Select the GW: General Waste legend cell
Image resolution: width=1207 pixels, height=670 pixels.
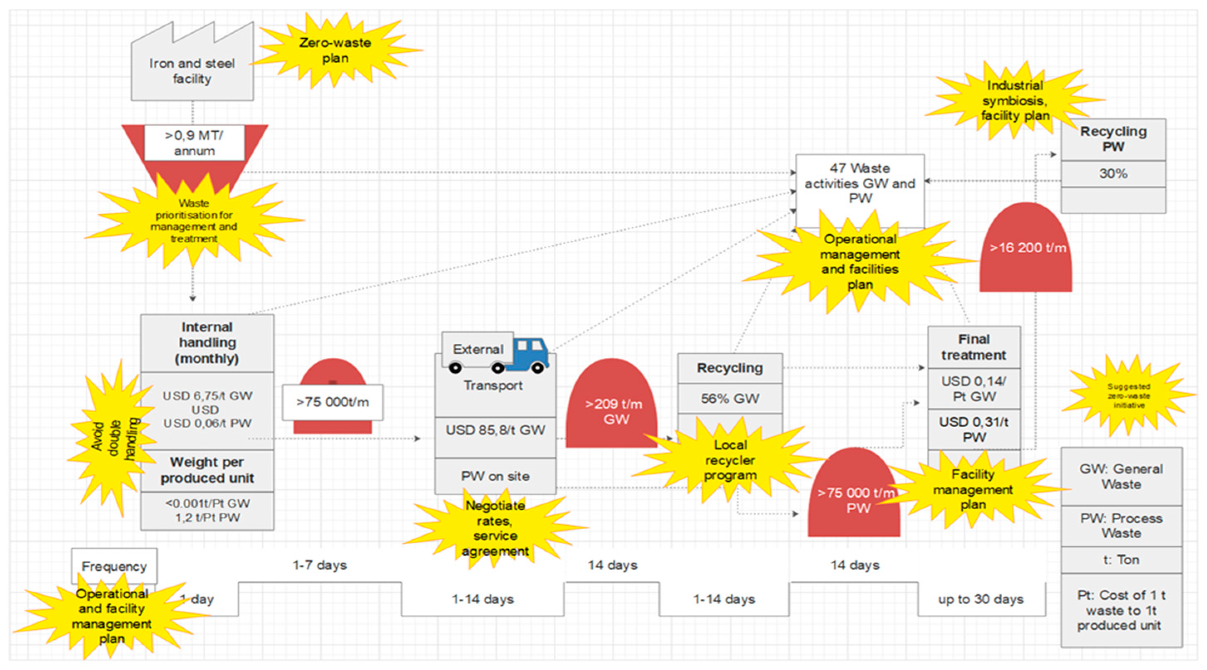pyautogui.click(x=1121, y=476)
